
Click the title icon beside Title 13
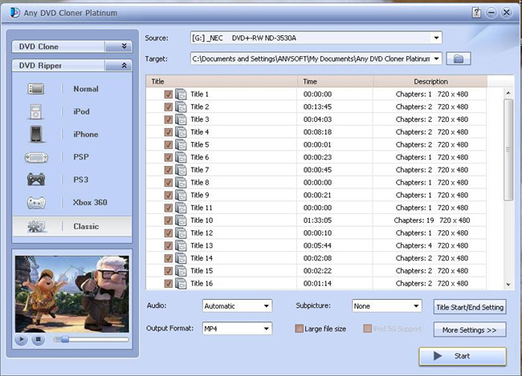point(181,245)
